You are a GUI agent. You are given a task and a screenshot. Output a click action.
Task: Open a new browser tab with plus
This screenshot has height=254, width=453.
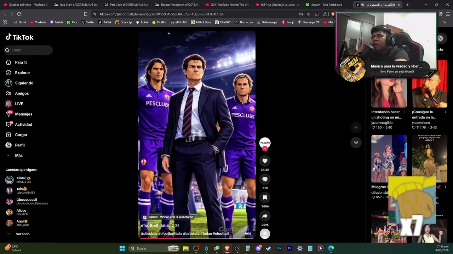tap(407, 5)
